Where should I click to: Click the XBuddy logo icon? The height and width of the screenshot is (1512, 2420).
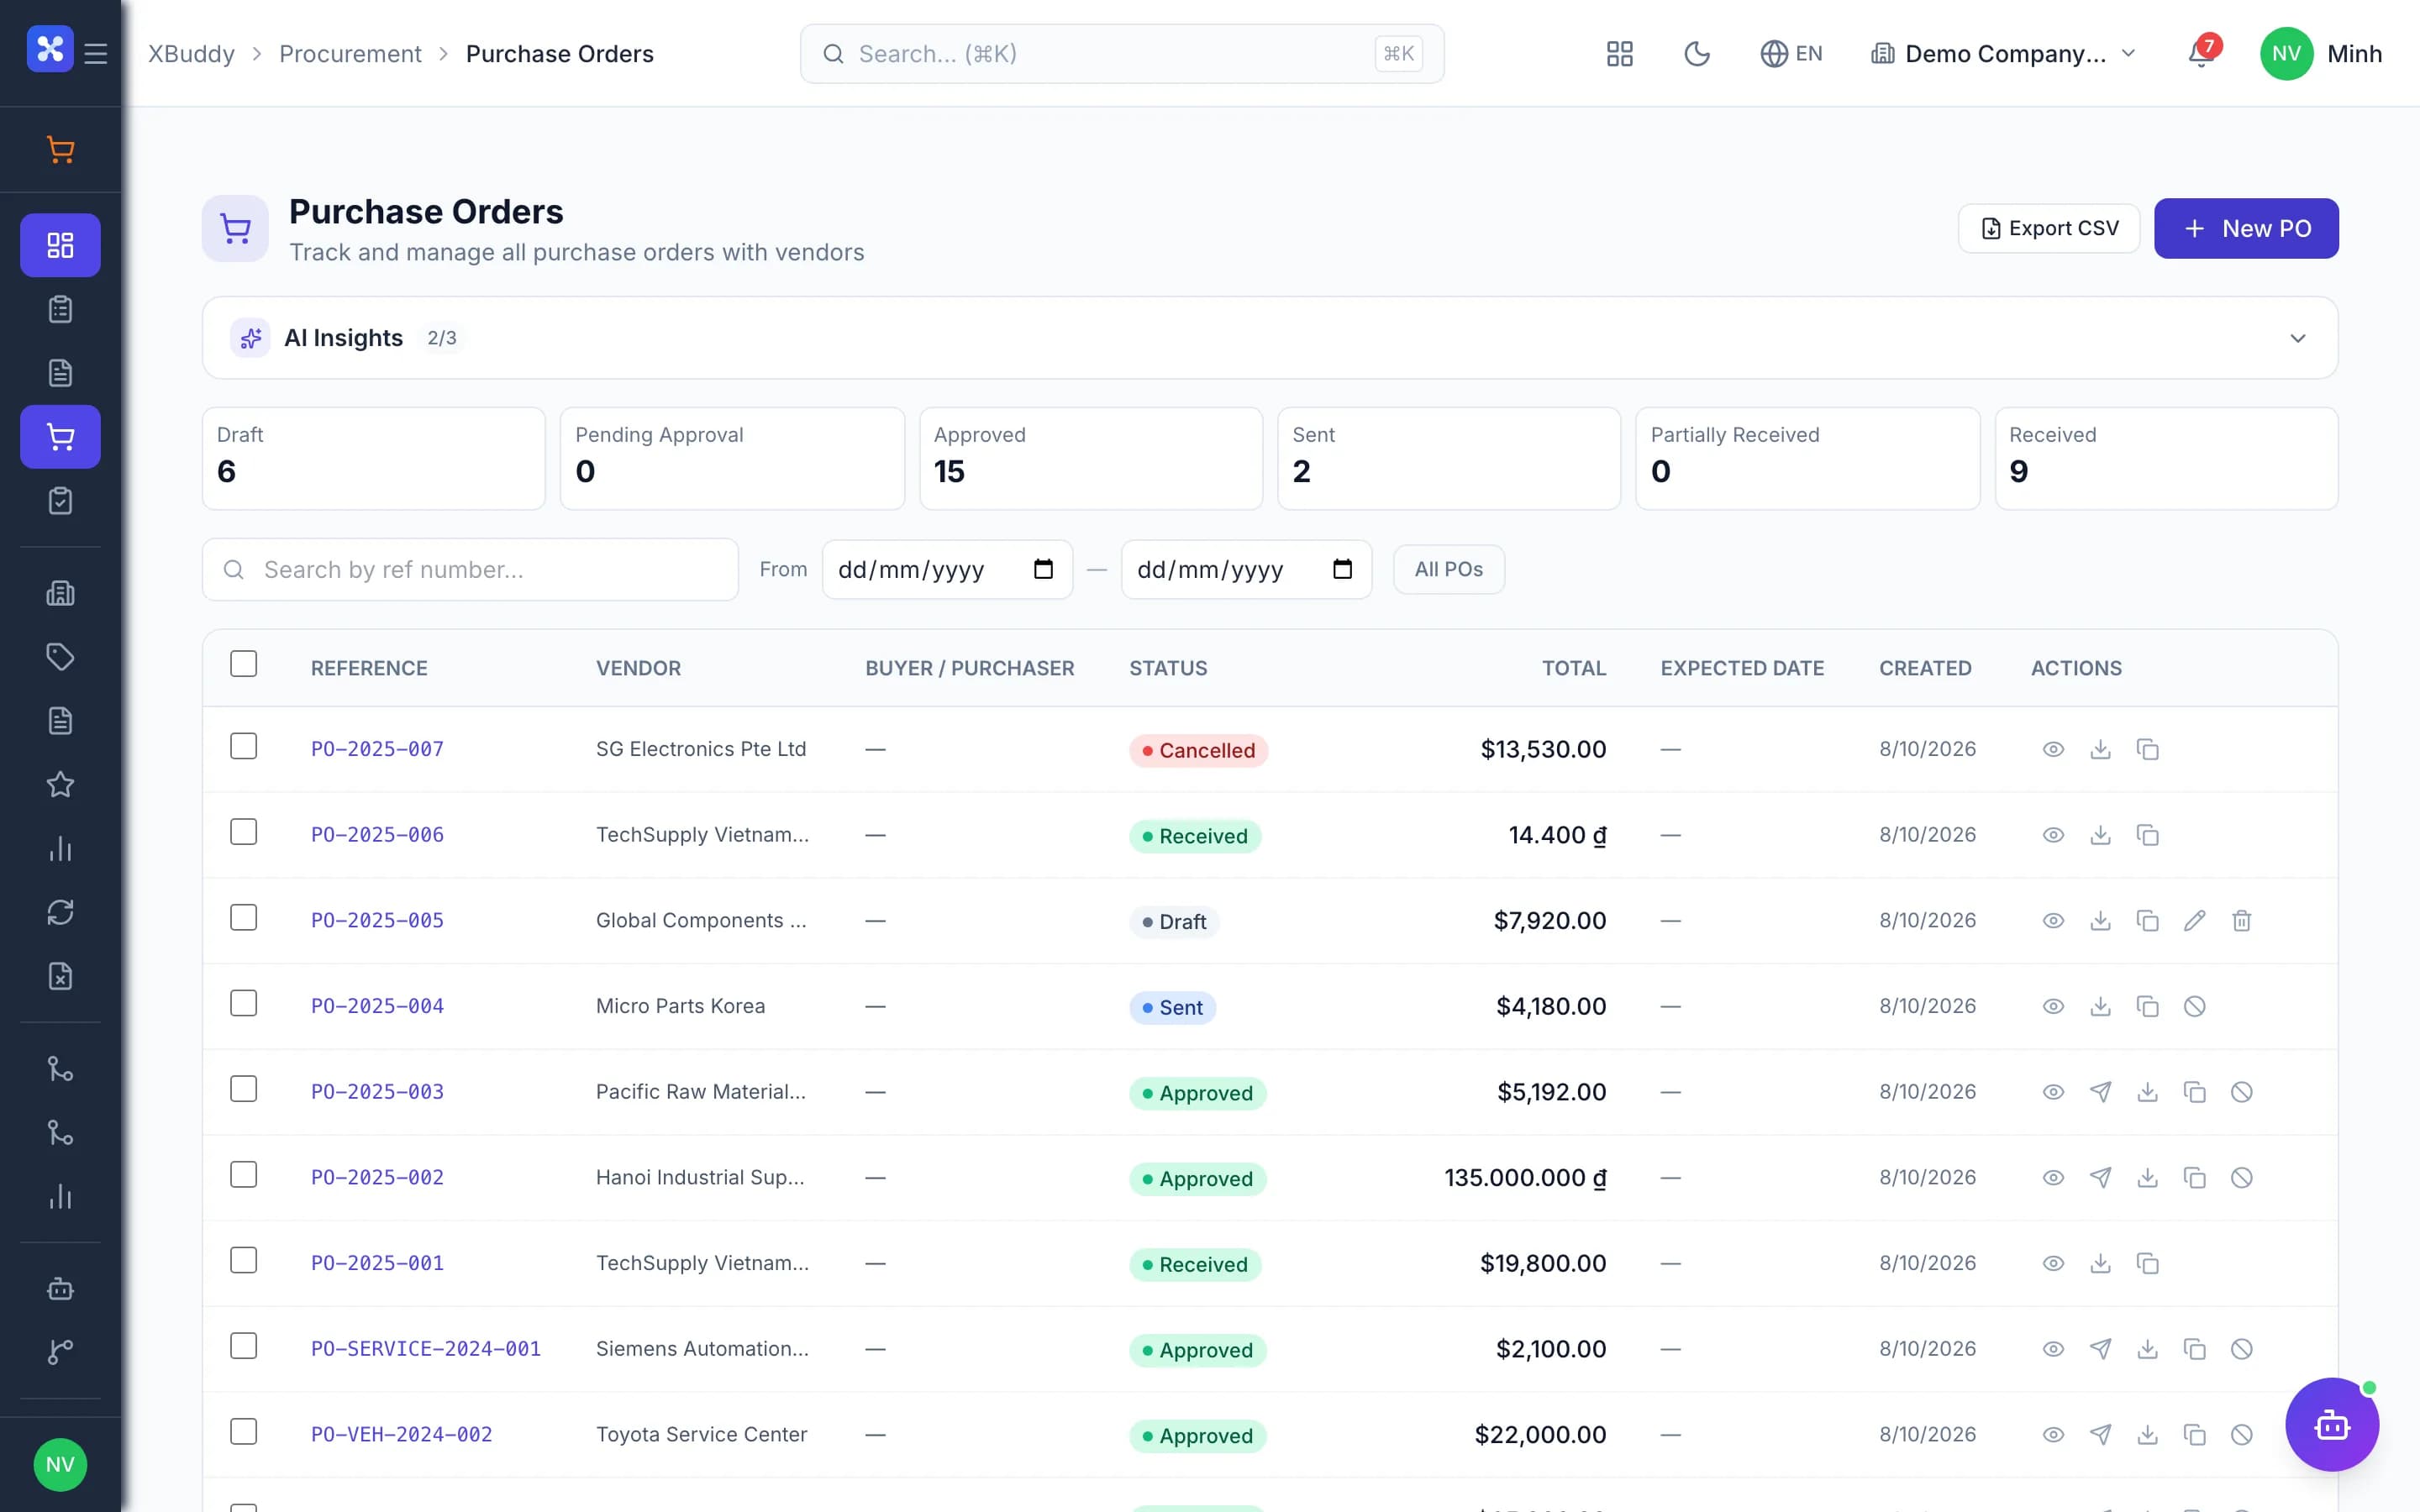(x=50, y=49)
